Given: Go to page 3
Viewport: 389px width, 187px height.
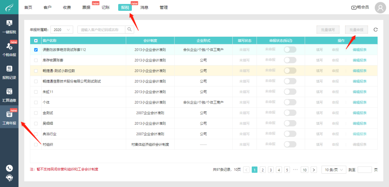Looking at the screenshot, I should 271,170.
